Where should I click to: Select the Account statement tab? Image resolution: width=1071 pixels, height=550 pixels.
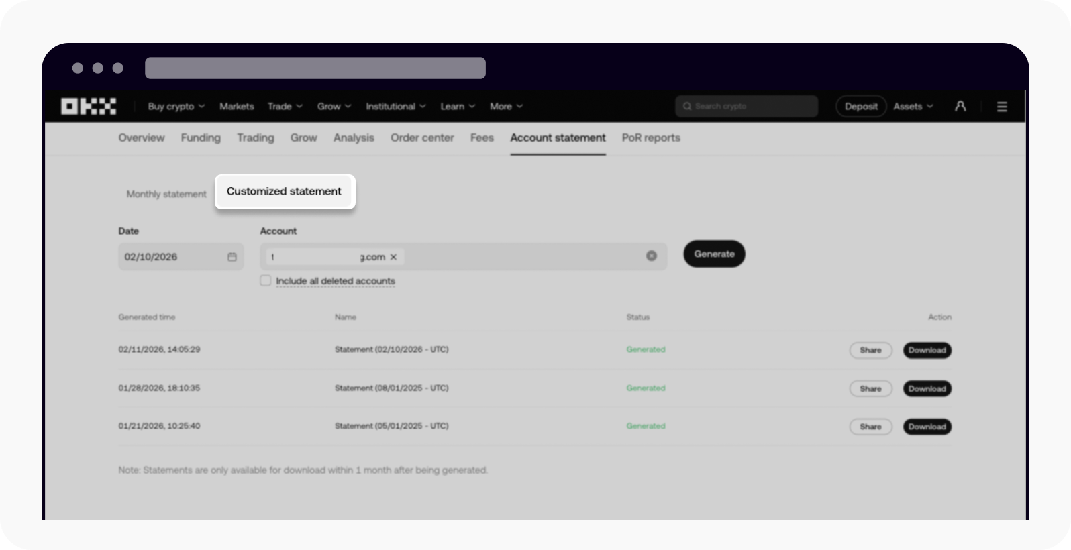(x=558, y=137)
